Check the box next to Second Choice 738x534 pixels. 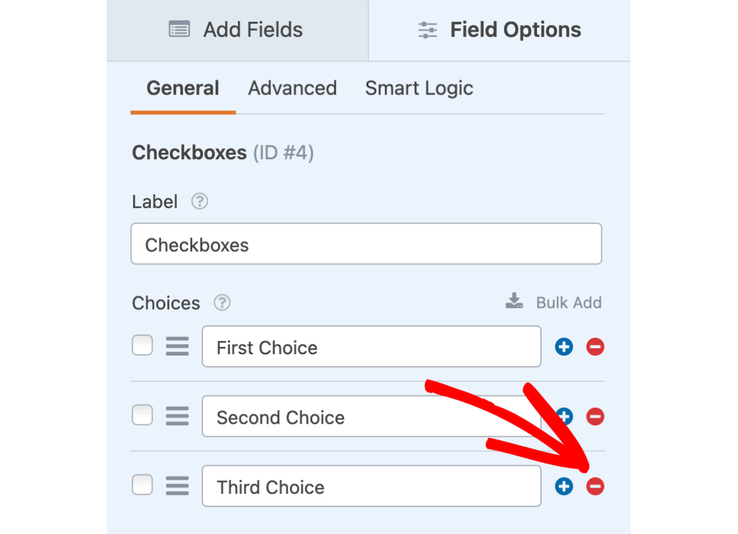142,415
